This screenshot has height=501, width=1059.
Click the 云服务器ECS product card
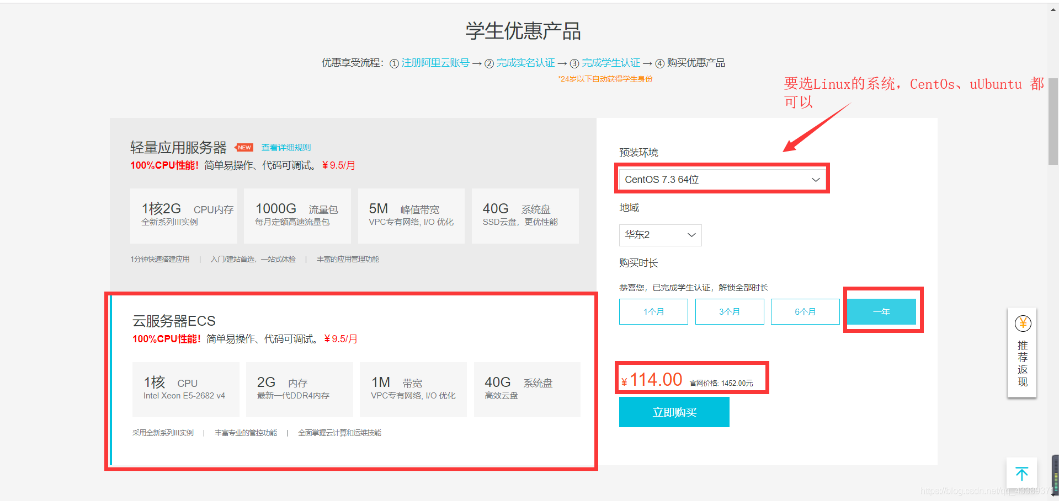coord(352,380)
